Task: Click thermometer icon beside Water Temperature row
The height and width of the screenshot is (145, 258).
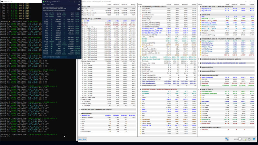Action: tap(201, 77)
